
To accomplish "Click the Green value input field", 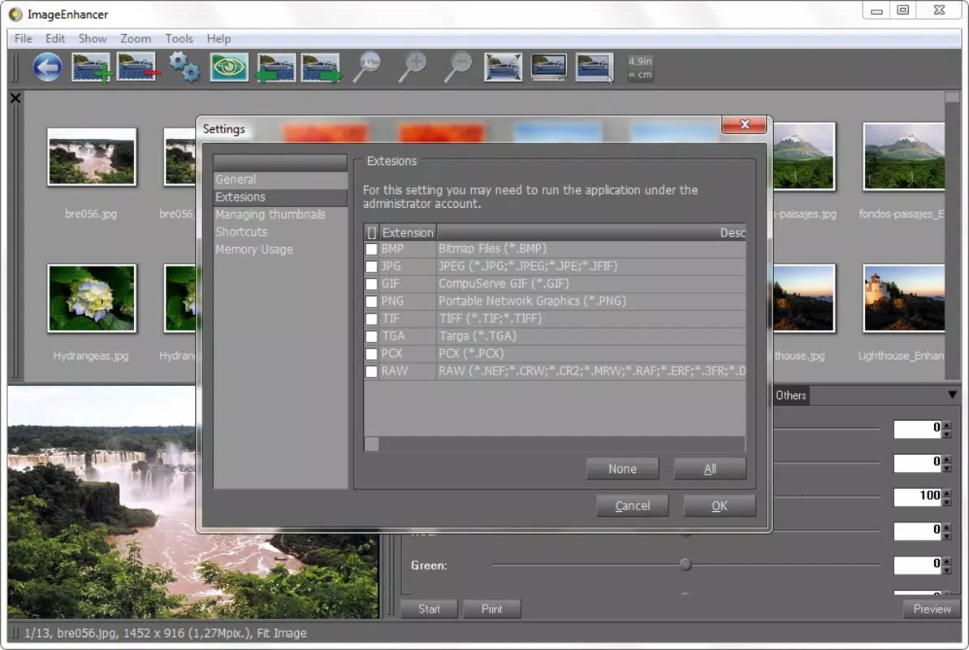I will [918, 565].
